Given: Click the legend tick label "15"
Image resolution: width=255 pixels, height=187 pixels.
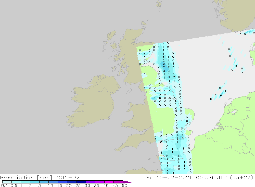Looking at the screenshot, I should [x=60, y=185].
